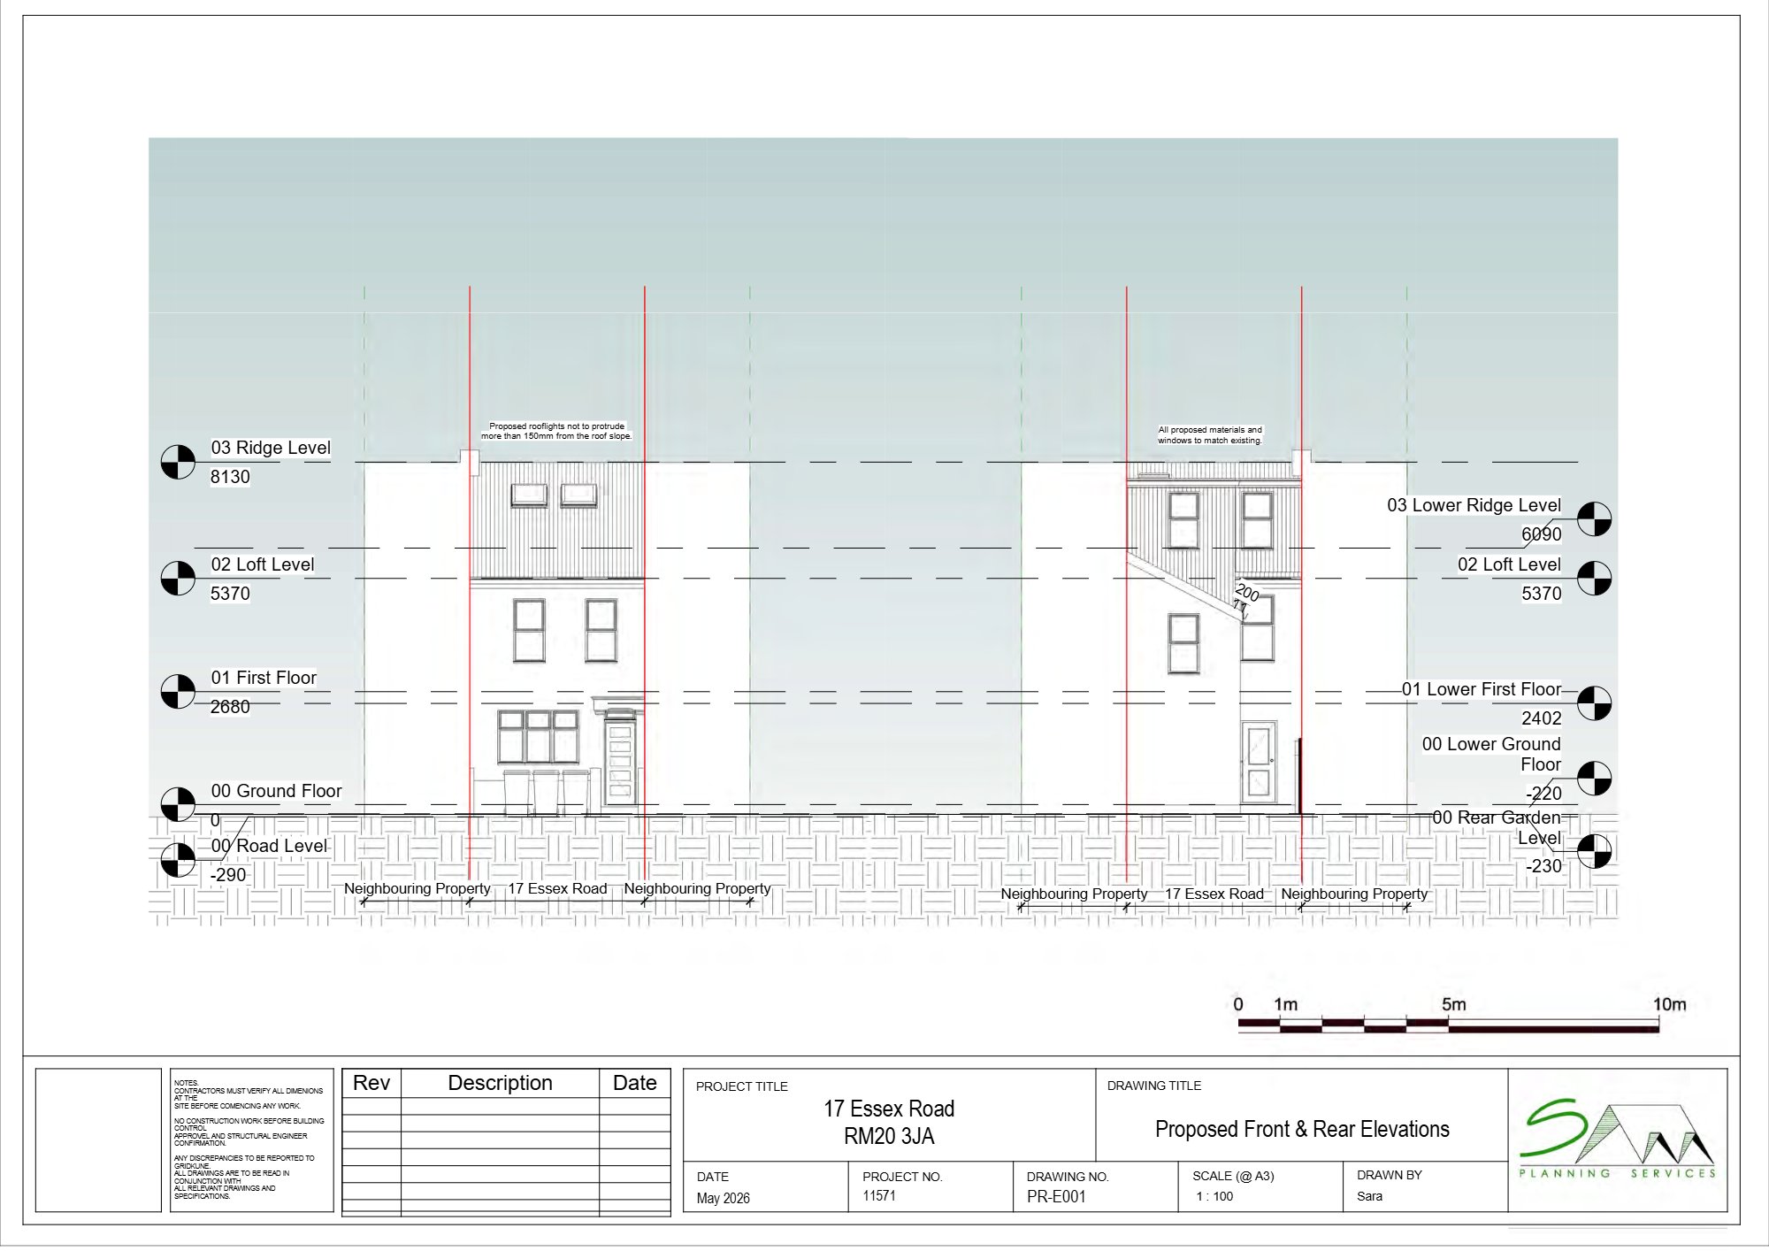Image resolution: width=1769 pixels, height=1251 pixels.
Task: Select the '00 Lower Ground Floor' label
Action: 1492,754
